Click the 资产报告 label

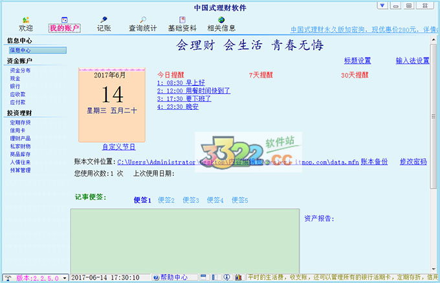pos(320,218)
